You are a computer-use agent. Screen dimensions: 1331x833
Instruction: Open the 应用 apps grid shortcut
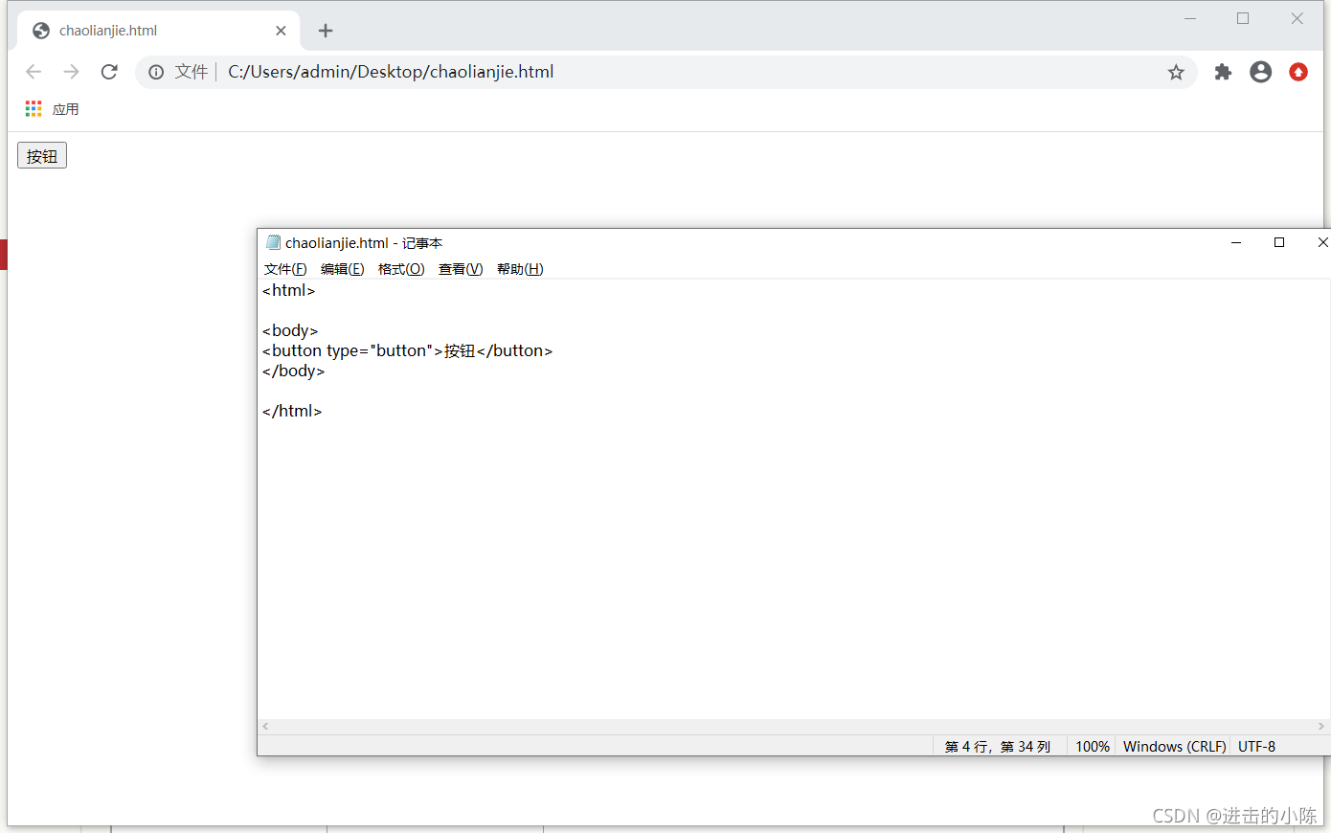click(52, 109)
